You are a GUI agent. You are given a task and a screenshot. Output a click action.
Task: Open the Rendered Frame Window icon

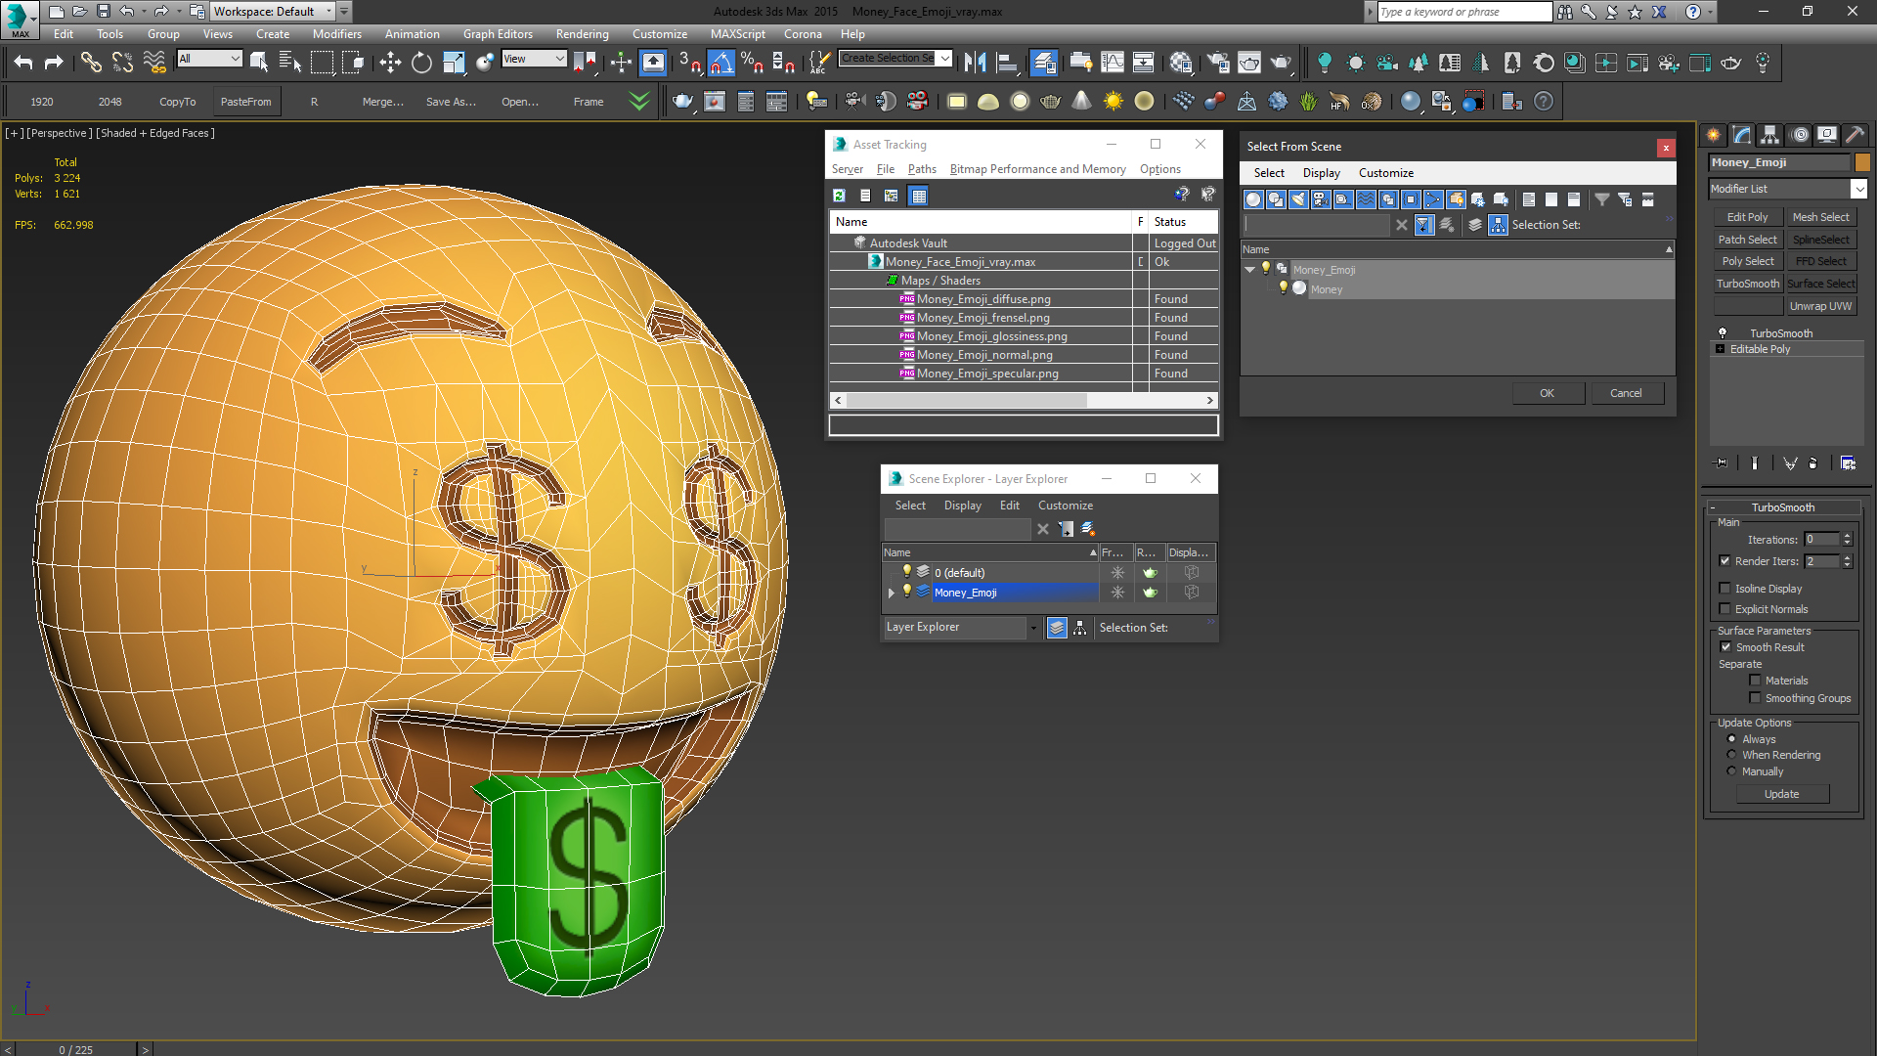click(1249, 63)
